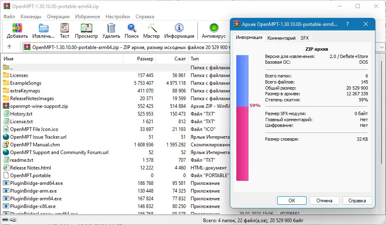Screen dimensions: 386x225
Task: Click the Извлечь (Extract) toolbar icon
Action: pos(44,28)
